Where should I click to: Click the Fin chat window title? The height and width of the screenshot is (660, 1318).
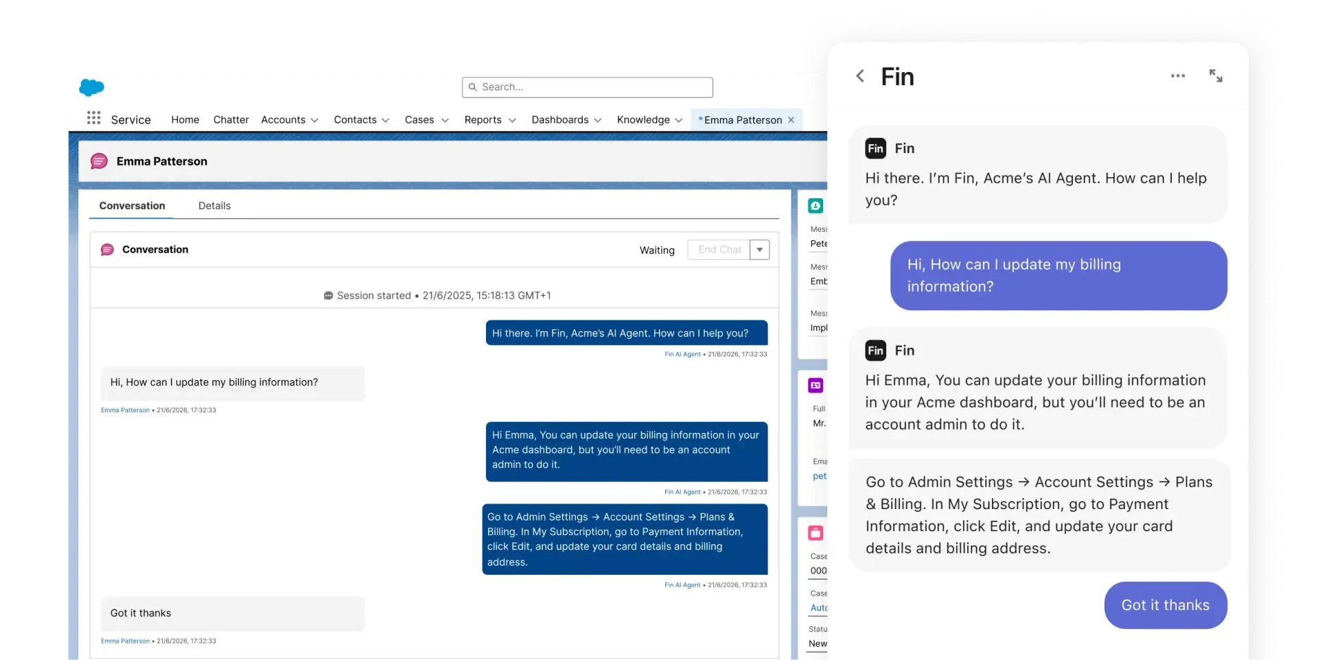coord(897,77)
